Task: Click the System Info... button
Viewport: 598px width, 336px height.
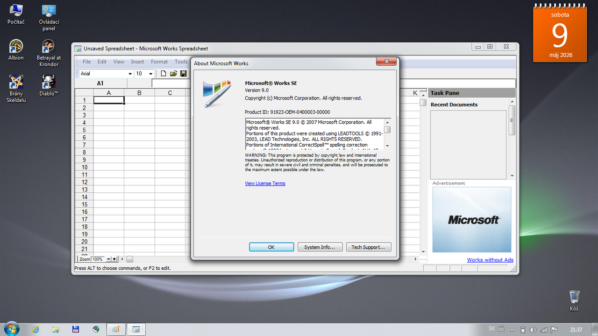Action: [320, 247]
